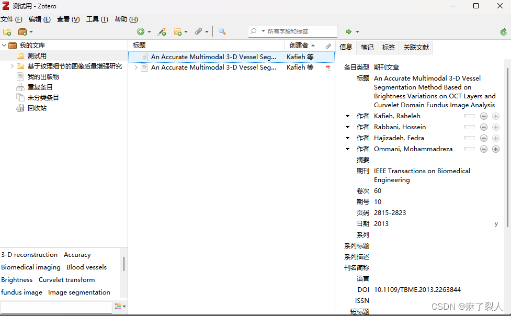Filter by the Curvelet transform tag

click(x=67, y=280)
